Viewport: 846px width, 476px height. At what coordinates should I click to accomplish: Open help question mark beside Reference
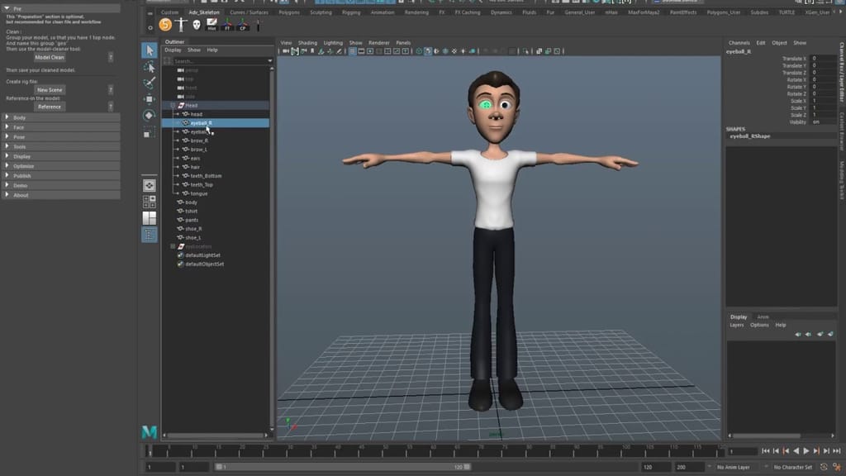click(x=111, y=107)
